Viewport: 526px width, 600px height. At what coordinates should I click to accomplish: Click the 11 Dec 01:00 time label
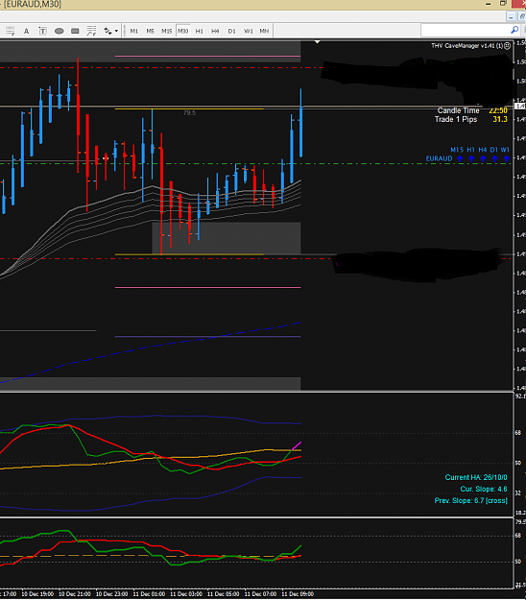149,594
